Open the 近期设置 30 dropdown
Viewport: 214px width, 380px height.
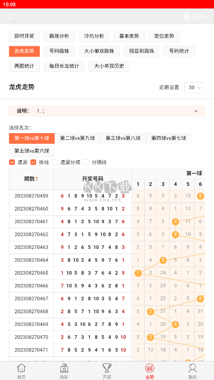pyautogui.click(x=195, y=88)
